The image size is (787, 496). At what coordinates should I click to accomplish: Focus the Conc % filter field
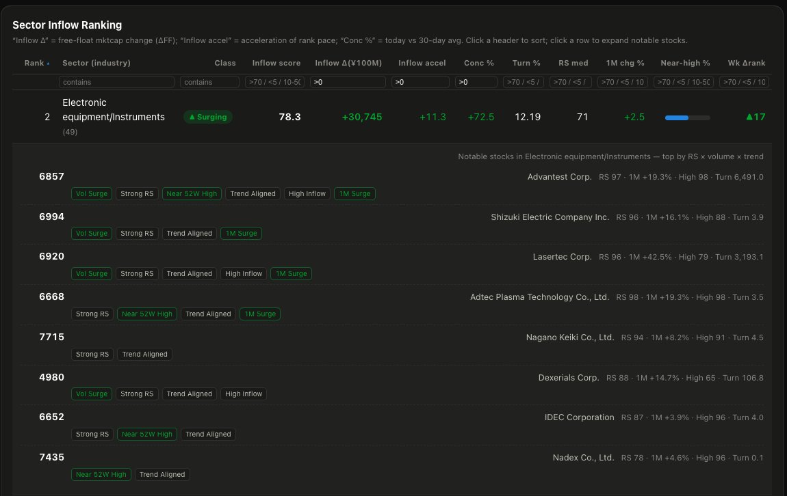(476, 82)
